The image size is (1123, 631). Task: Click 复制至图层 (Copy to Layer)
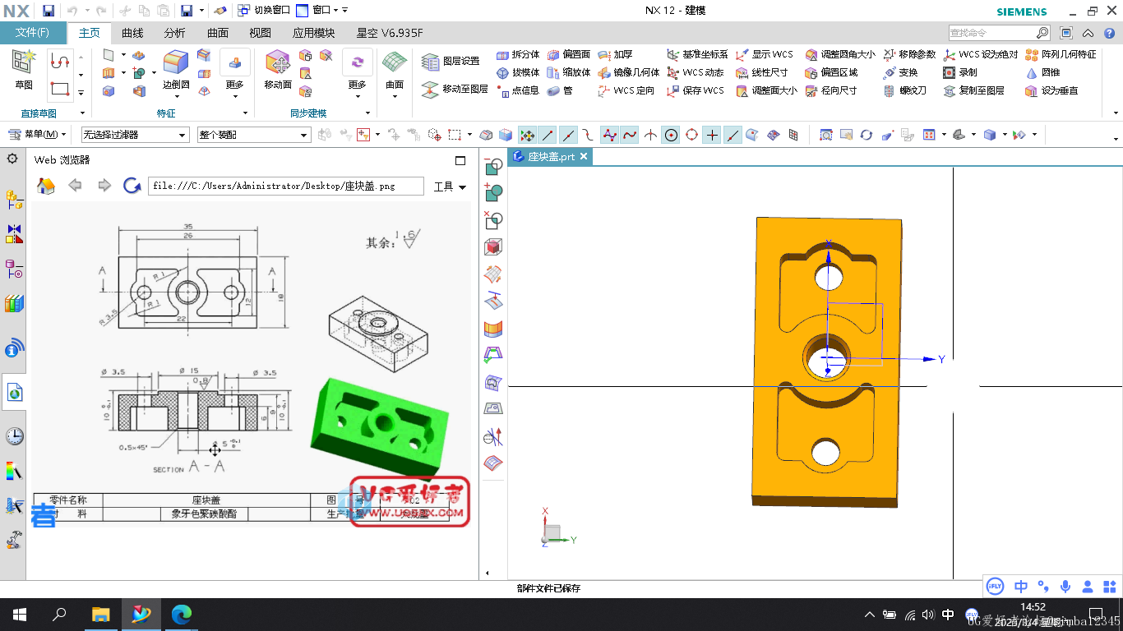973,90
